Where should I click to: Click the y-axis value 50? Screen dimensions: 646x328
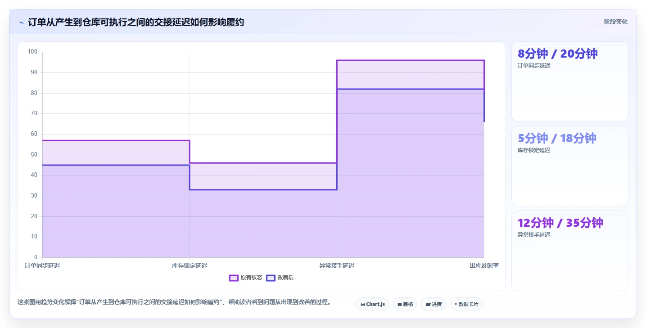[x=34, y=155]
